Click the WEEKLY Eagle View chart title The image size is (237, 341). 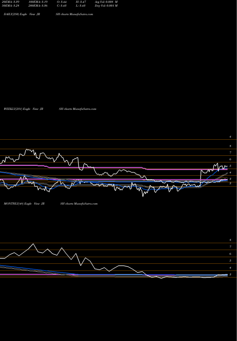click(x=24, y=109)
